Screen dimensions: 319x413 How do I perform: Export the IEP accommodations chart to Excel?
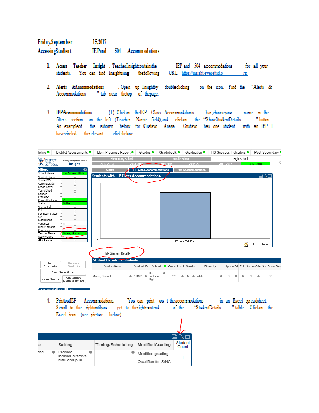click(265, 176)
